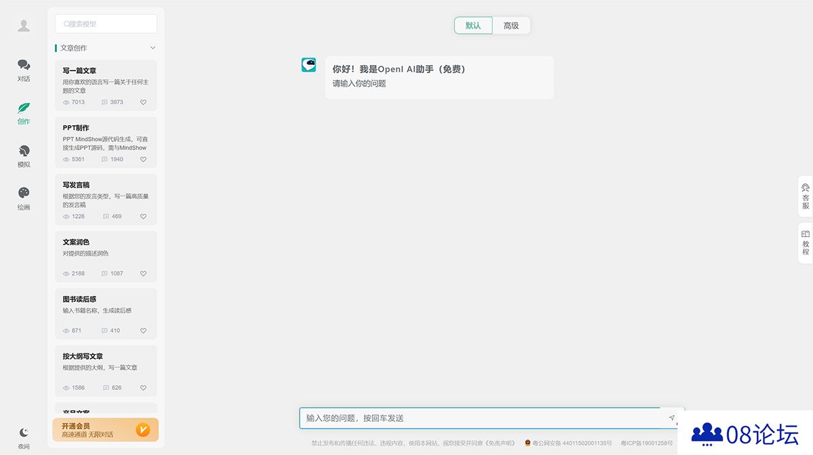Toggle 夜间 night mode
The height and width of the screenshot is (455, 813).
pos(24,437)
